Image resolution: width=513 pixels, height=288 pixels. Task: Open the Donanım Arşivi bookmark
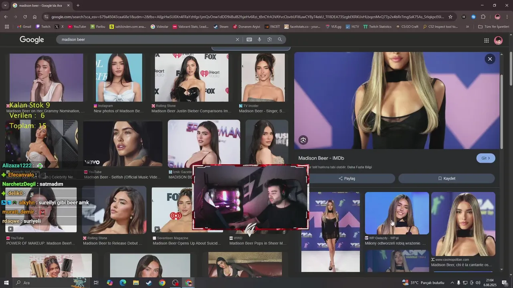[x=246, y=27]
